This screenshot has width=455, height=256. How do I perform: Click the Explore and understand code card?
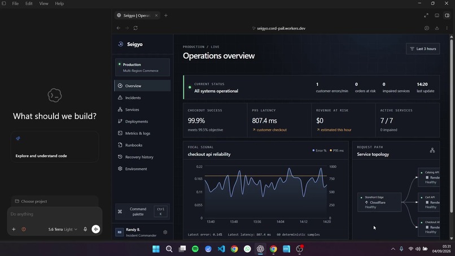(55, 147)
